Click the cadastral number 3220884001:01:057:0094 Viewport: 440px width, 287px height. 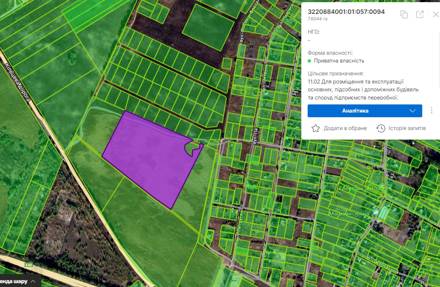pos(346,12)
